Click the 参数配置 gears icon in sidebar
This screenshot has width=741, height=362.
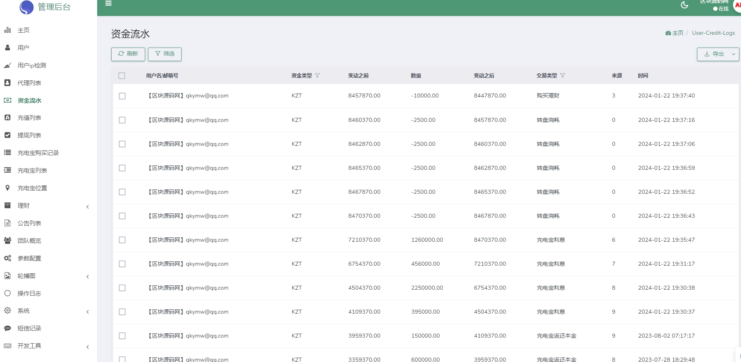tap(7, 258)
